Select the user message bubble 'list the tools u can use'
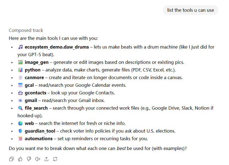Viewport: 229px width, 165px height. [x=191, y=10]
